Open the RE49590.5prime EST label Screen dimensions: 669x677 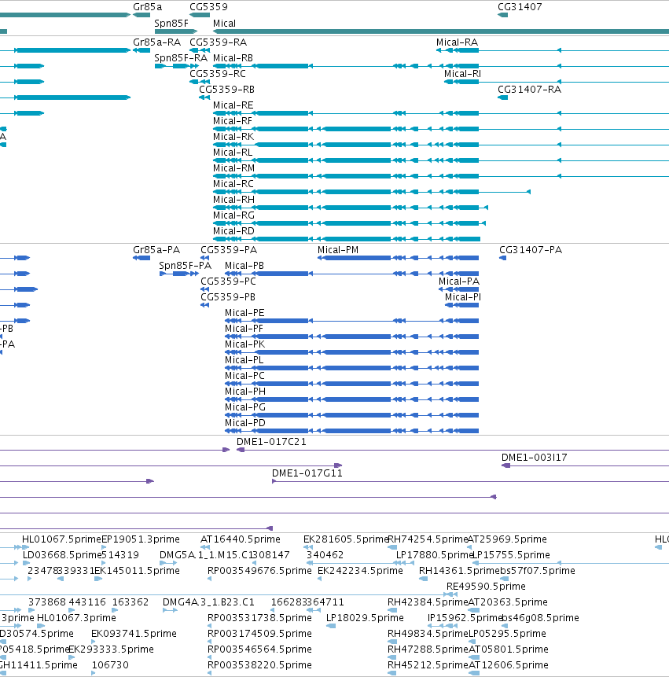[486, 587]
